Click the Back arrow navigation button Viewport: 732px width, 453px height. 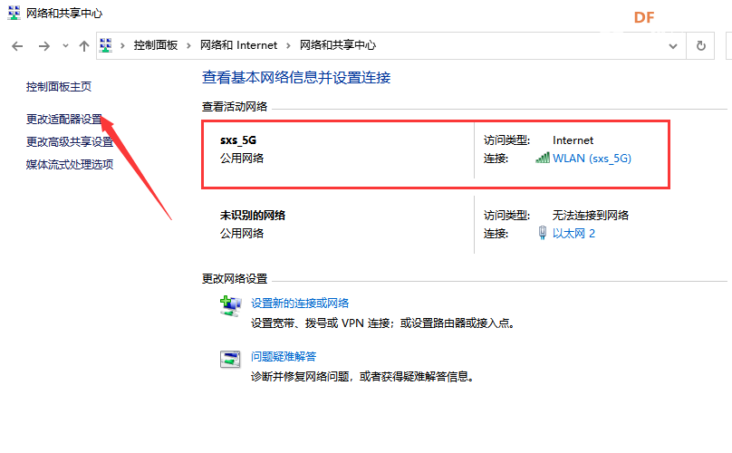(x=17, y=46)
